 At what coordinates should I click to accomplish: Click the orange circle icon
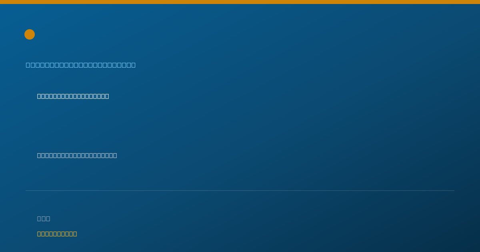pos(30,34)
